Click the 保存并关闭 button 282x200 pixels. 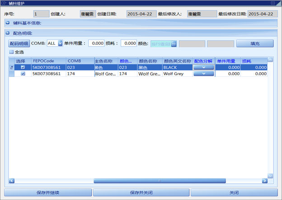141,192
